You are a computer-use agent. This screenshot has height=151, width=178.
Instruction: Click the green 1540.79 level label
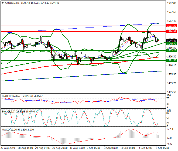pos(172,44)
